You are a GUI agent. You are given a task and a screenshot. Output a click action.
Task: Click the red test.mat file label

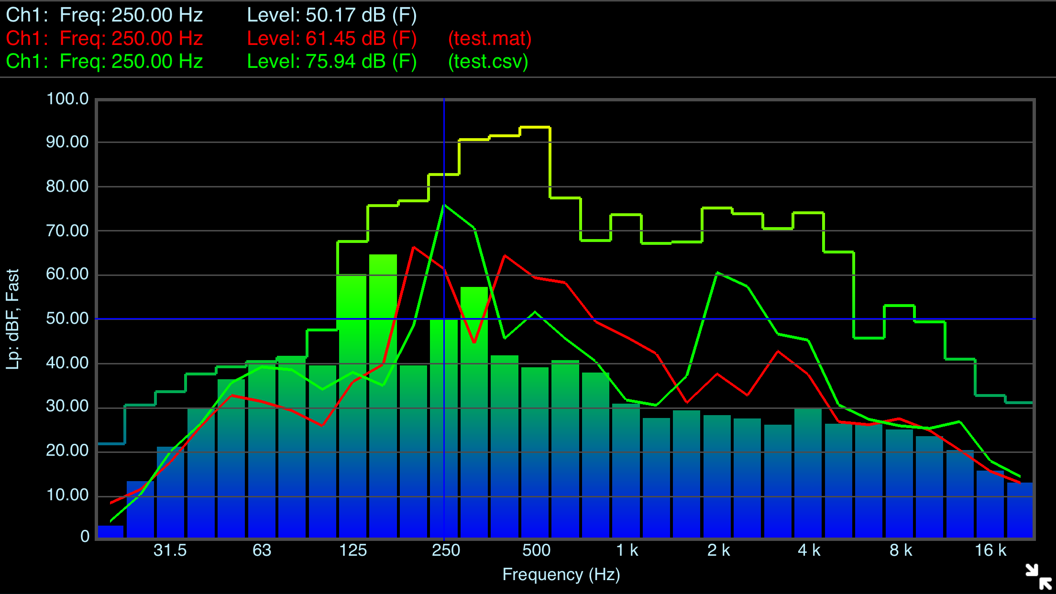(489, 38)
